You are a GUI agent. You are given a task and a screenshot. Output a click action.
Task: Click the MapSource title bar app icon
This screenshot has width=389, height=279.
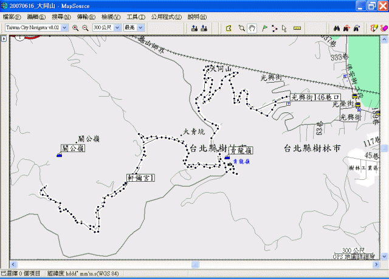(4, 5)
